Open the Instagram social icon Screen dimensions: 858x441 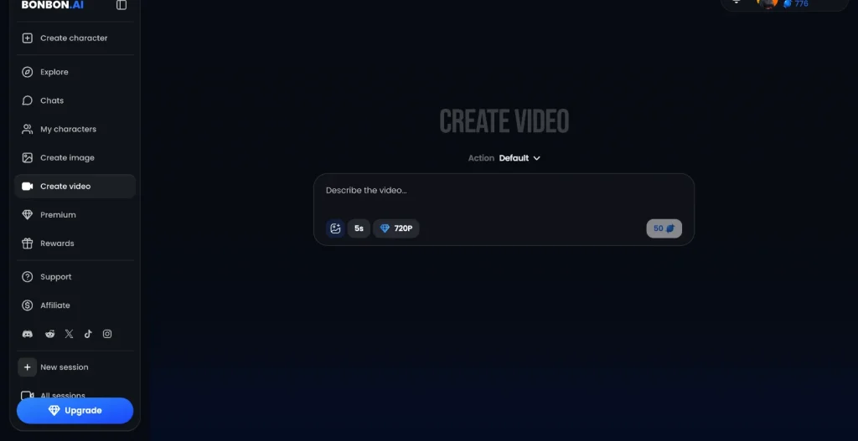(x=107, y=334)
